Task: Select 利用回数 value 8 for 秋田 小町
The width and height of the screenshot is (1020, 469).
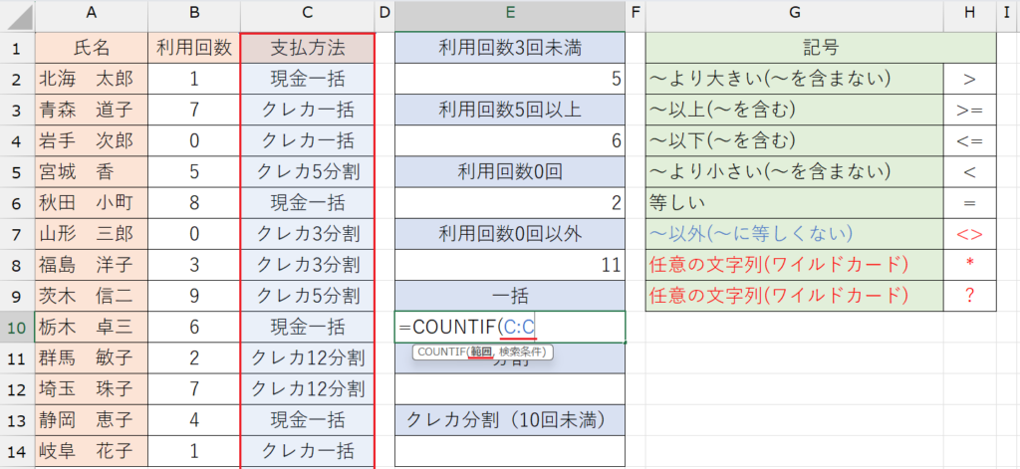Action: coord(194,203)
